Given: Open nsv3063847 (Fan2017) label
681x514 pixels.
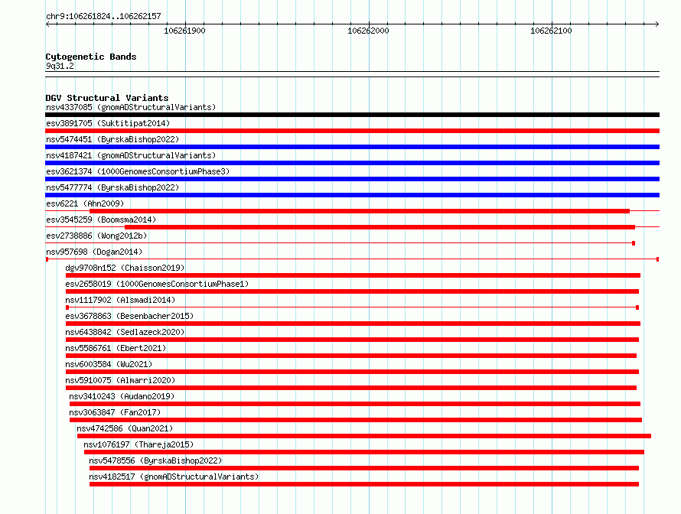Looking at the screenshot, I should [x=115, y=412].
